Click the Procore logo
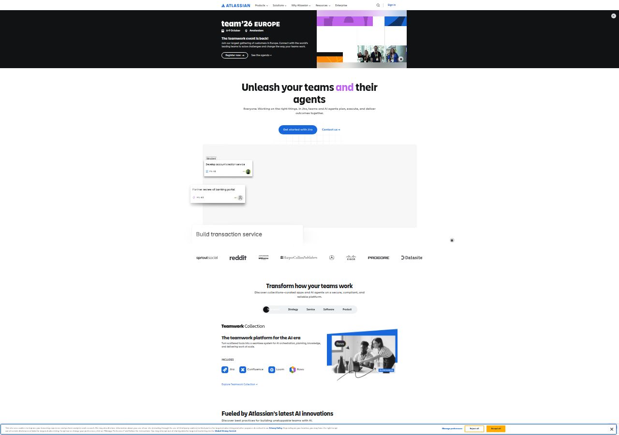Viewport: 619px width, 435px height. [x=379, y=258]
